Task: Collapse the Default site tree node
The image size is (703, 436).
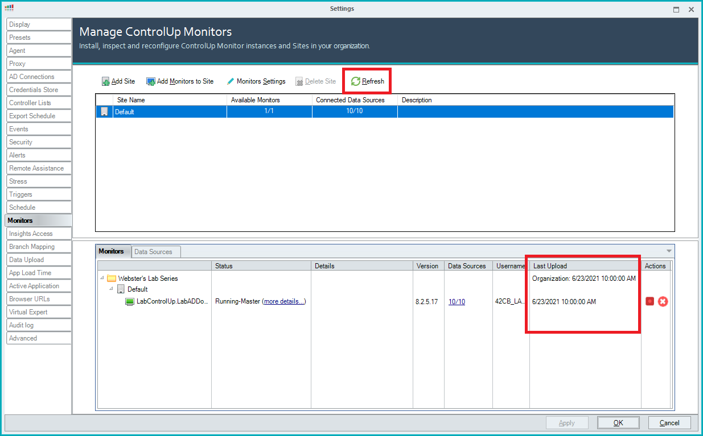Action: click(x=111, y=289)
